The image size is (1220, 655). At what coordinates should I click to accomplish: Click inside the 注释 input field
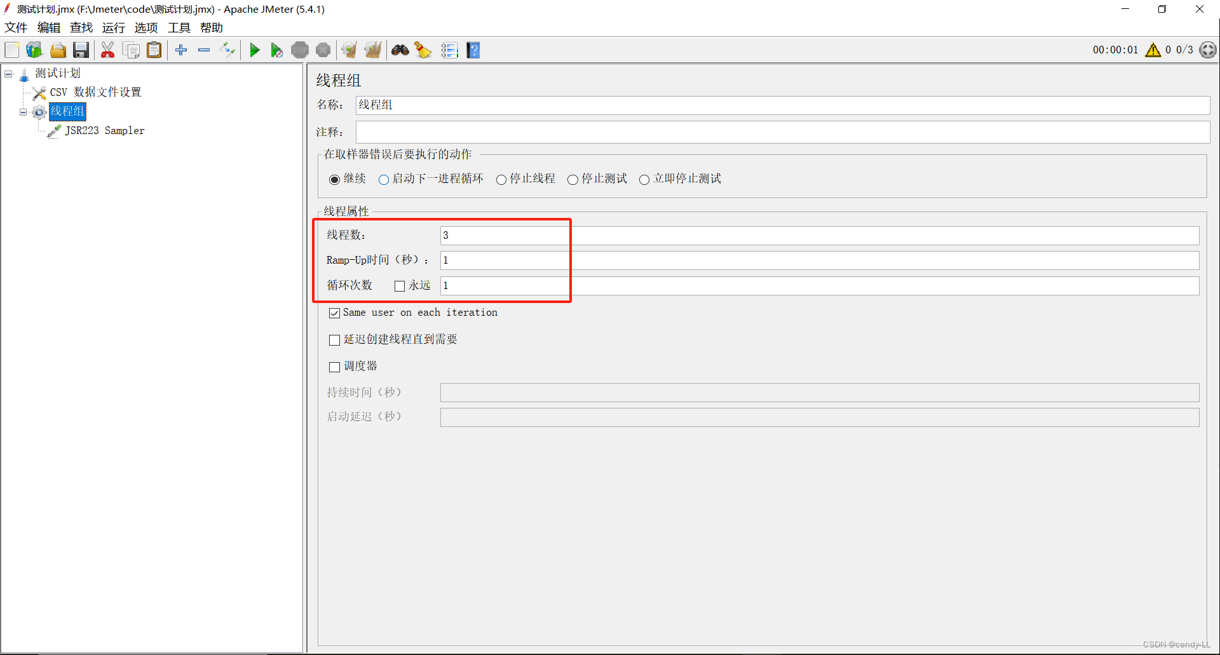coord(635,132)
